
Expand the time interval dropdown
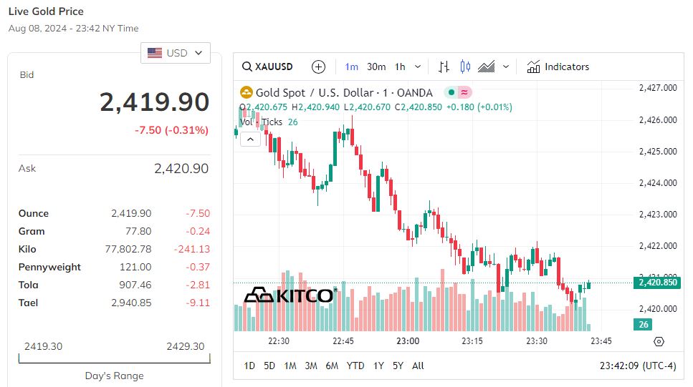418,67
